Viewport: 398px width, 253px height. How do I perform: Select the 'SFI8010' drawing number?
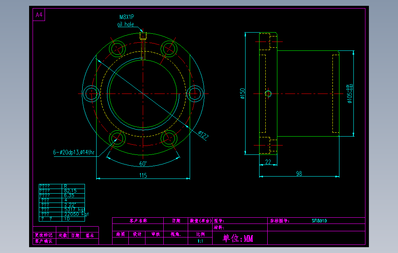[319, 221]
